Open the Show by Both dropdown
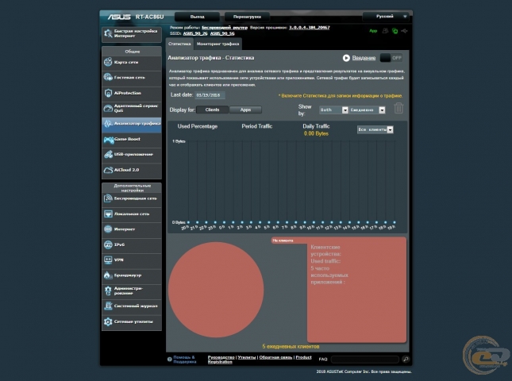 click(333, 110)
